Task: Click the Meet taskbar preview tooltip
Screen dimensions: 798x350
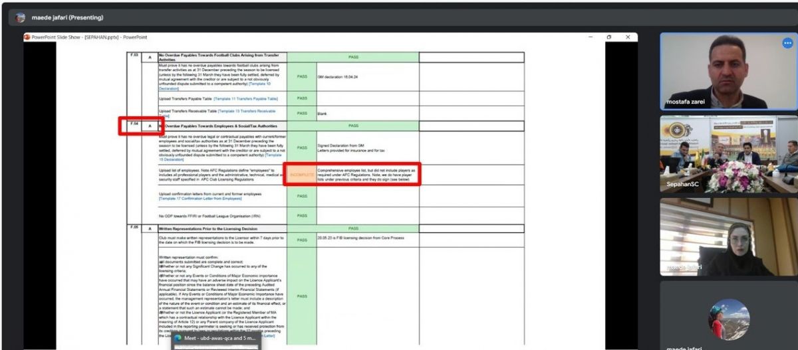Action: click(217, 338)
